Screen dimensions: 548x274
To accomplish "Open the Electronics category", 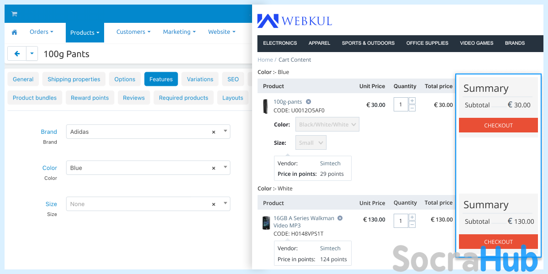I will [x=280, y=43].
